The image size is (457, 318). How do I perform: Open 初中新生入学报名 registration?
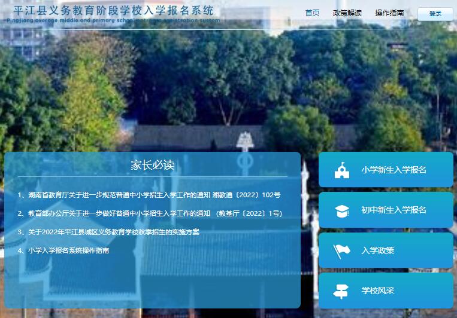point(394,210)
